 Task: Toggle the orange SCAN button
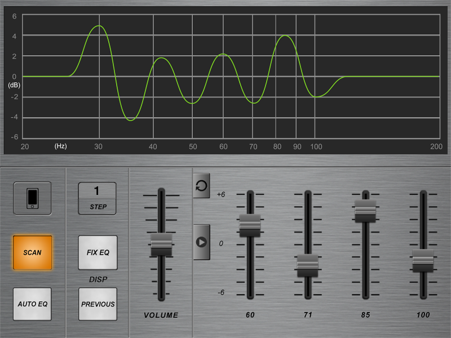pos(32,252)
